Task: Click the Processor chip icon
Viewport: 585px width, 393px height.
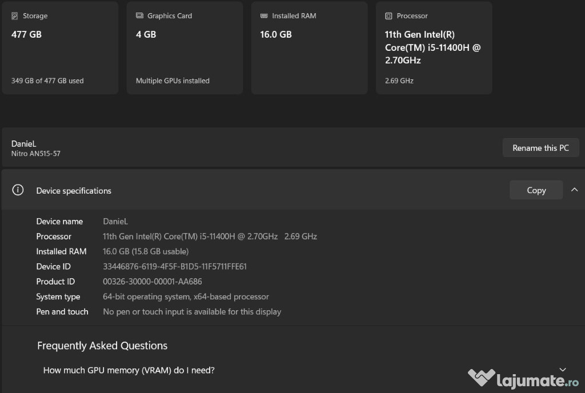Action: 388,16
